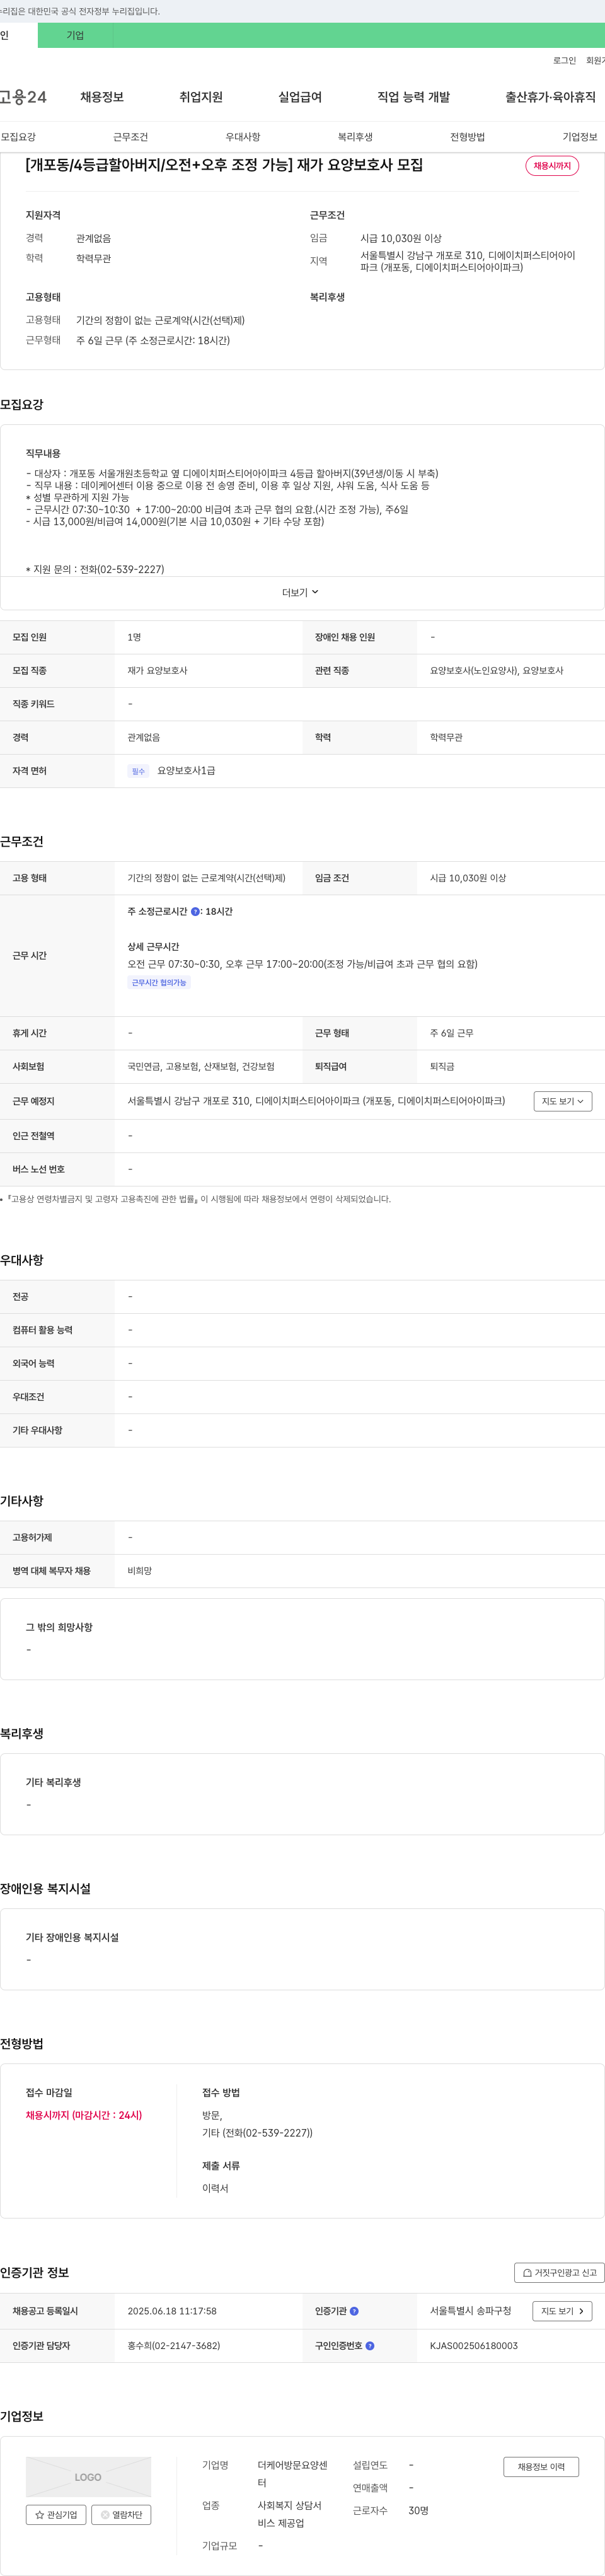The height and width of the screenshot is (2576, 605).
Task: Open the 고용24 logo link
Action: point(23,97)
